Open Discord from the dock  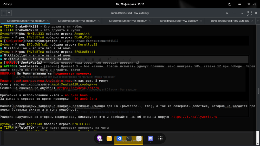point(150,138)
